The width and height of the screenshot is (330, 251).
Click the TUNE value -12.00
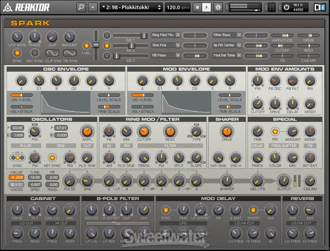pos(35,177)
